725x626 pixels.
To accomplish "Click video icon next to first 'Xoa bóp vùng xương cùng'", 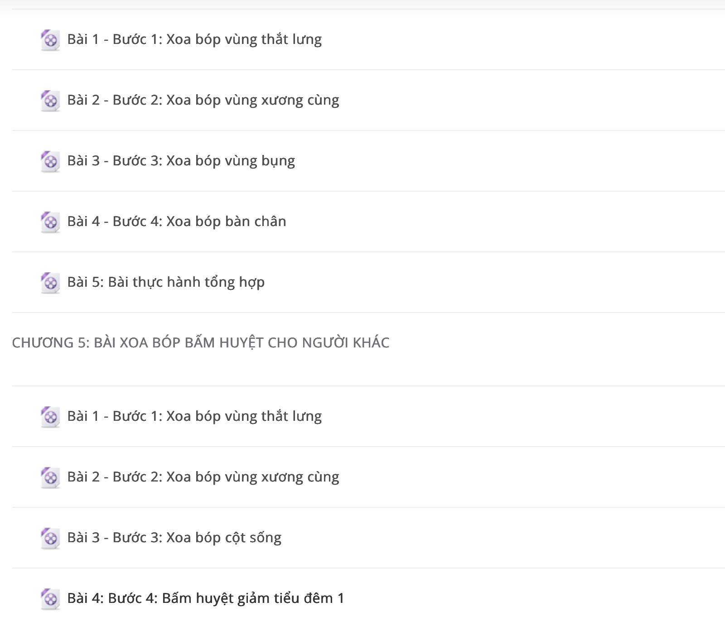I will click(x=50, y=101).
